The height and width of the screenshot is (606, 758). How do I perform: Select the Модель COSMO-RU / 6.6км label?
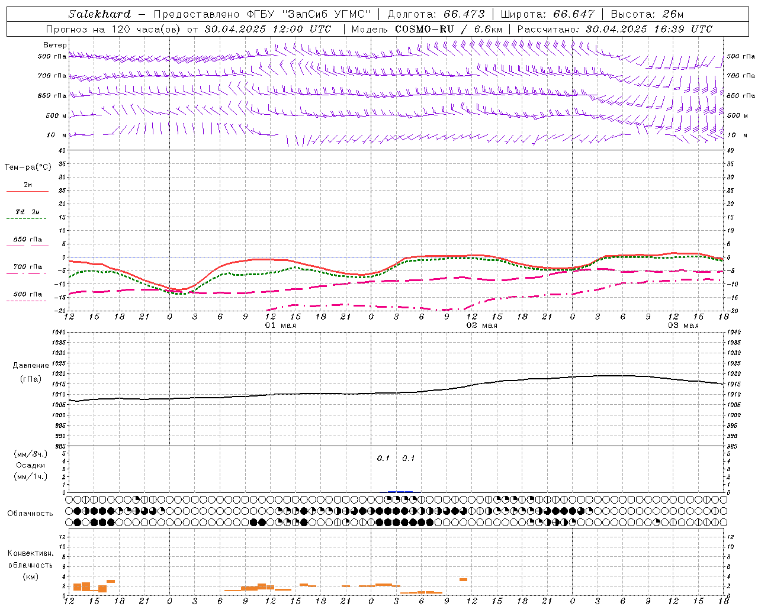click(x=426, y=29)
